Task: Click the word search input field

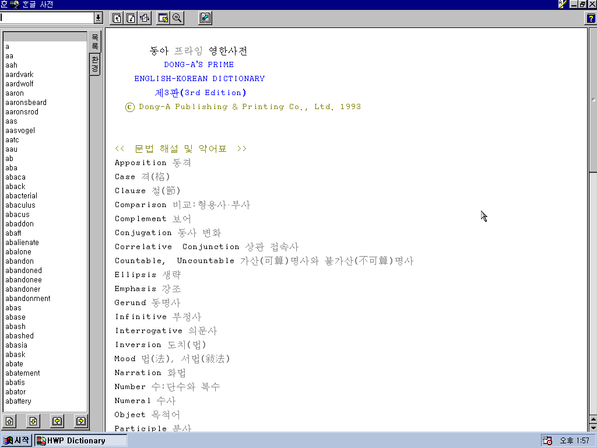Action: [x=47, y=17]
